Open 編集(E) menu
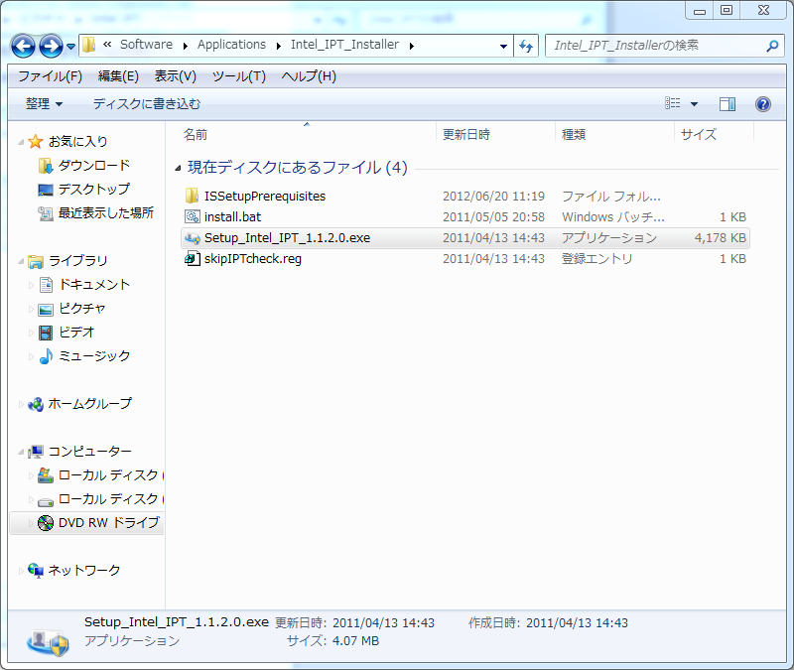The width and height of the screenshot is (794, 670). pos(118,76)
